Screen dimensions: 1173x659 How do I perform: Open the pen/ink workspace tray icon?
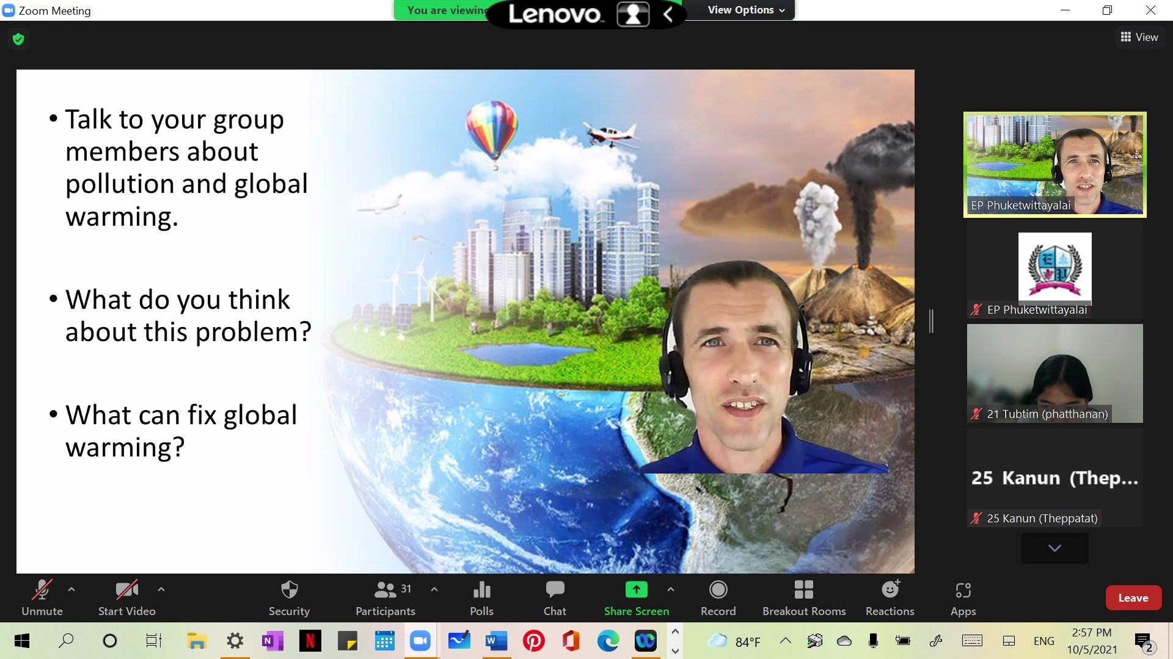[x=935, y=641]
